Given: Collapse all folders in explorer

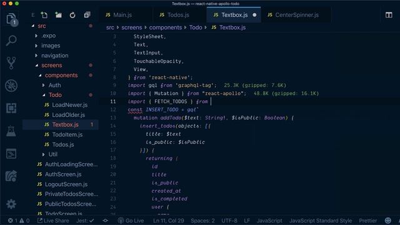Looking at the screenshot, I should [x=87, y=15].
